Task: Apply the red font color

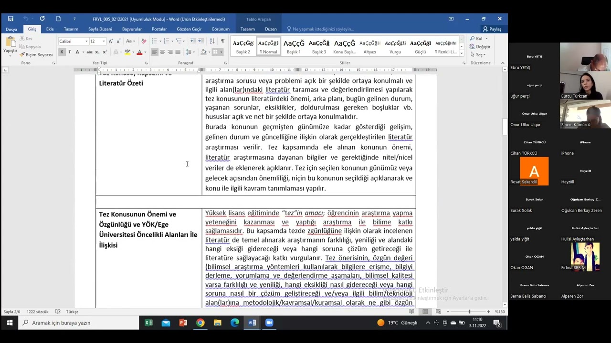Action: point(139,52)
